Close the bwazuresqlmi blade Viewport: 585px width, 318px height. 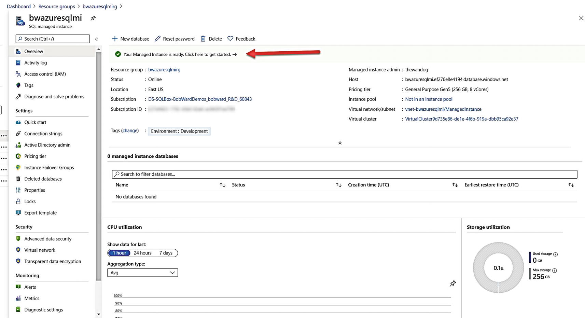[581, 18]
